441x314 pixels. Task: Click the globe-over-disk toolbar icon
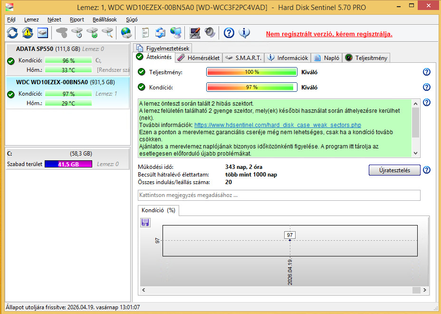(x=126, y=33)
